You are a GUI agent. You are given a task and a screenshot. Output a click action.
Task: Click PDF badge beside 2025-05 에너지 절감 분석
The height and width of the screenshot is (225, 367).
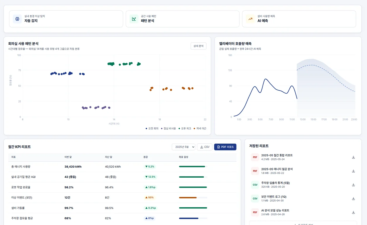pyautogui.click(x=255, y=171)
